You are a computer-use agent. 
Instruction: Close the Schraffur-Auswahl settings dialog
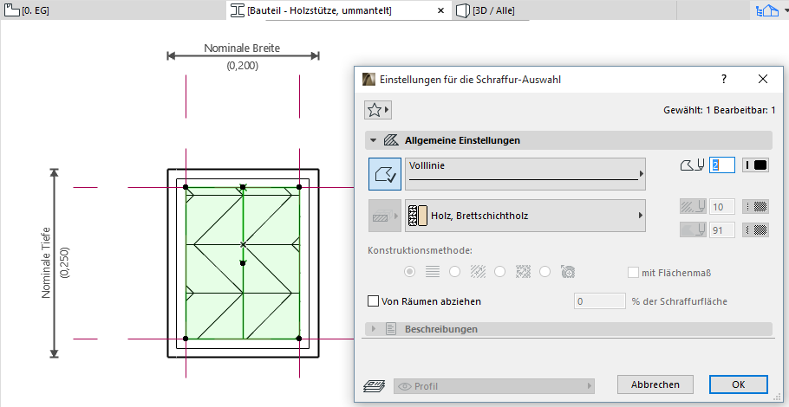pos(763,79)
